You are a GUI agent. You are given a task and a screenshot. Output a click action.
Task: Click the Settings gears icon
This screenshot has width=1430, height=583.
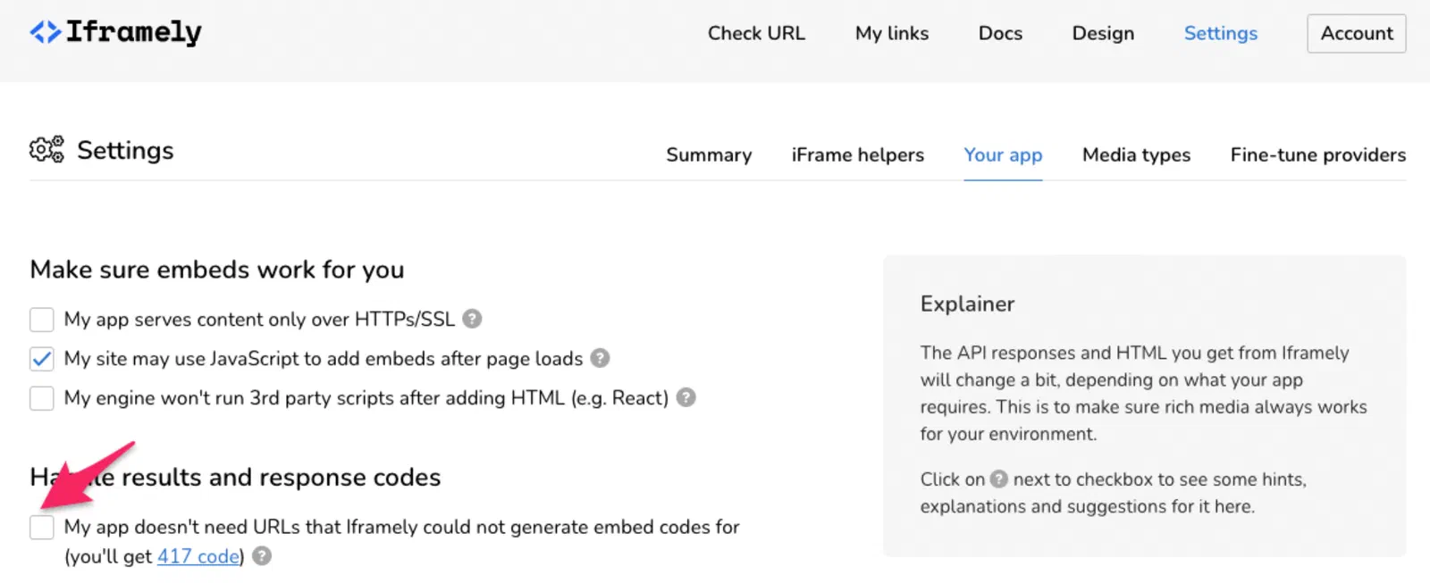click(46, 149)
